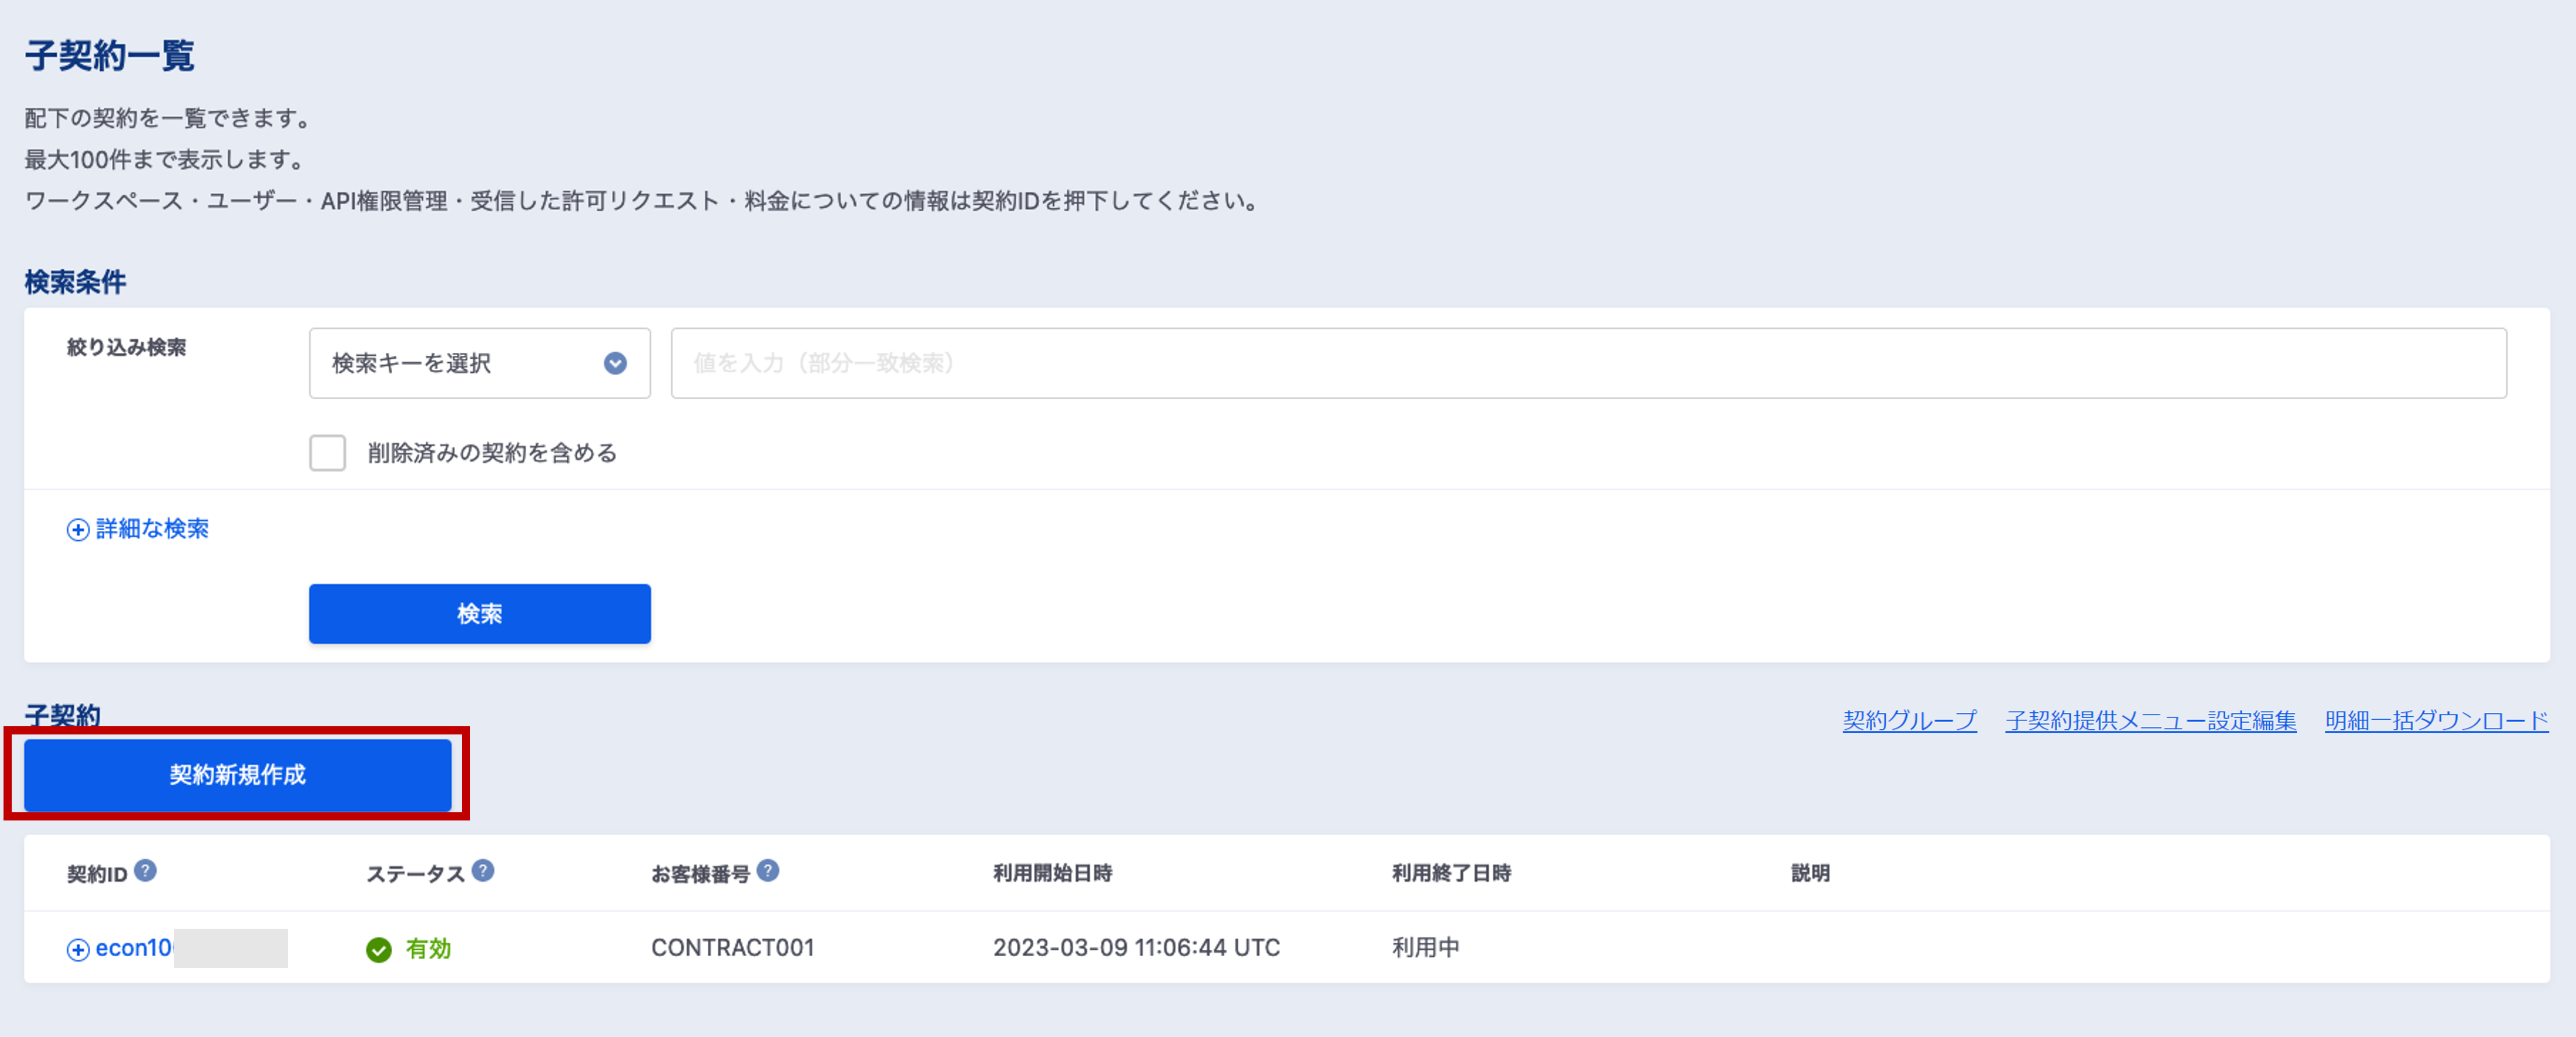Image resolution: width=2576 pixels, height=1037 pixels.
Task: Click the 契約新規作成 button
Action: point(238,774)
